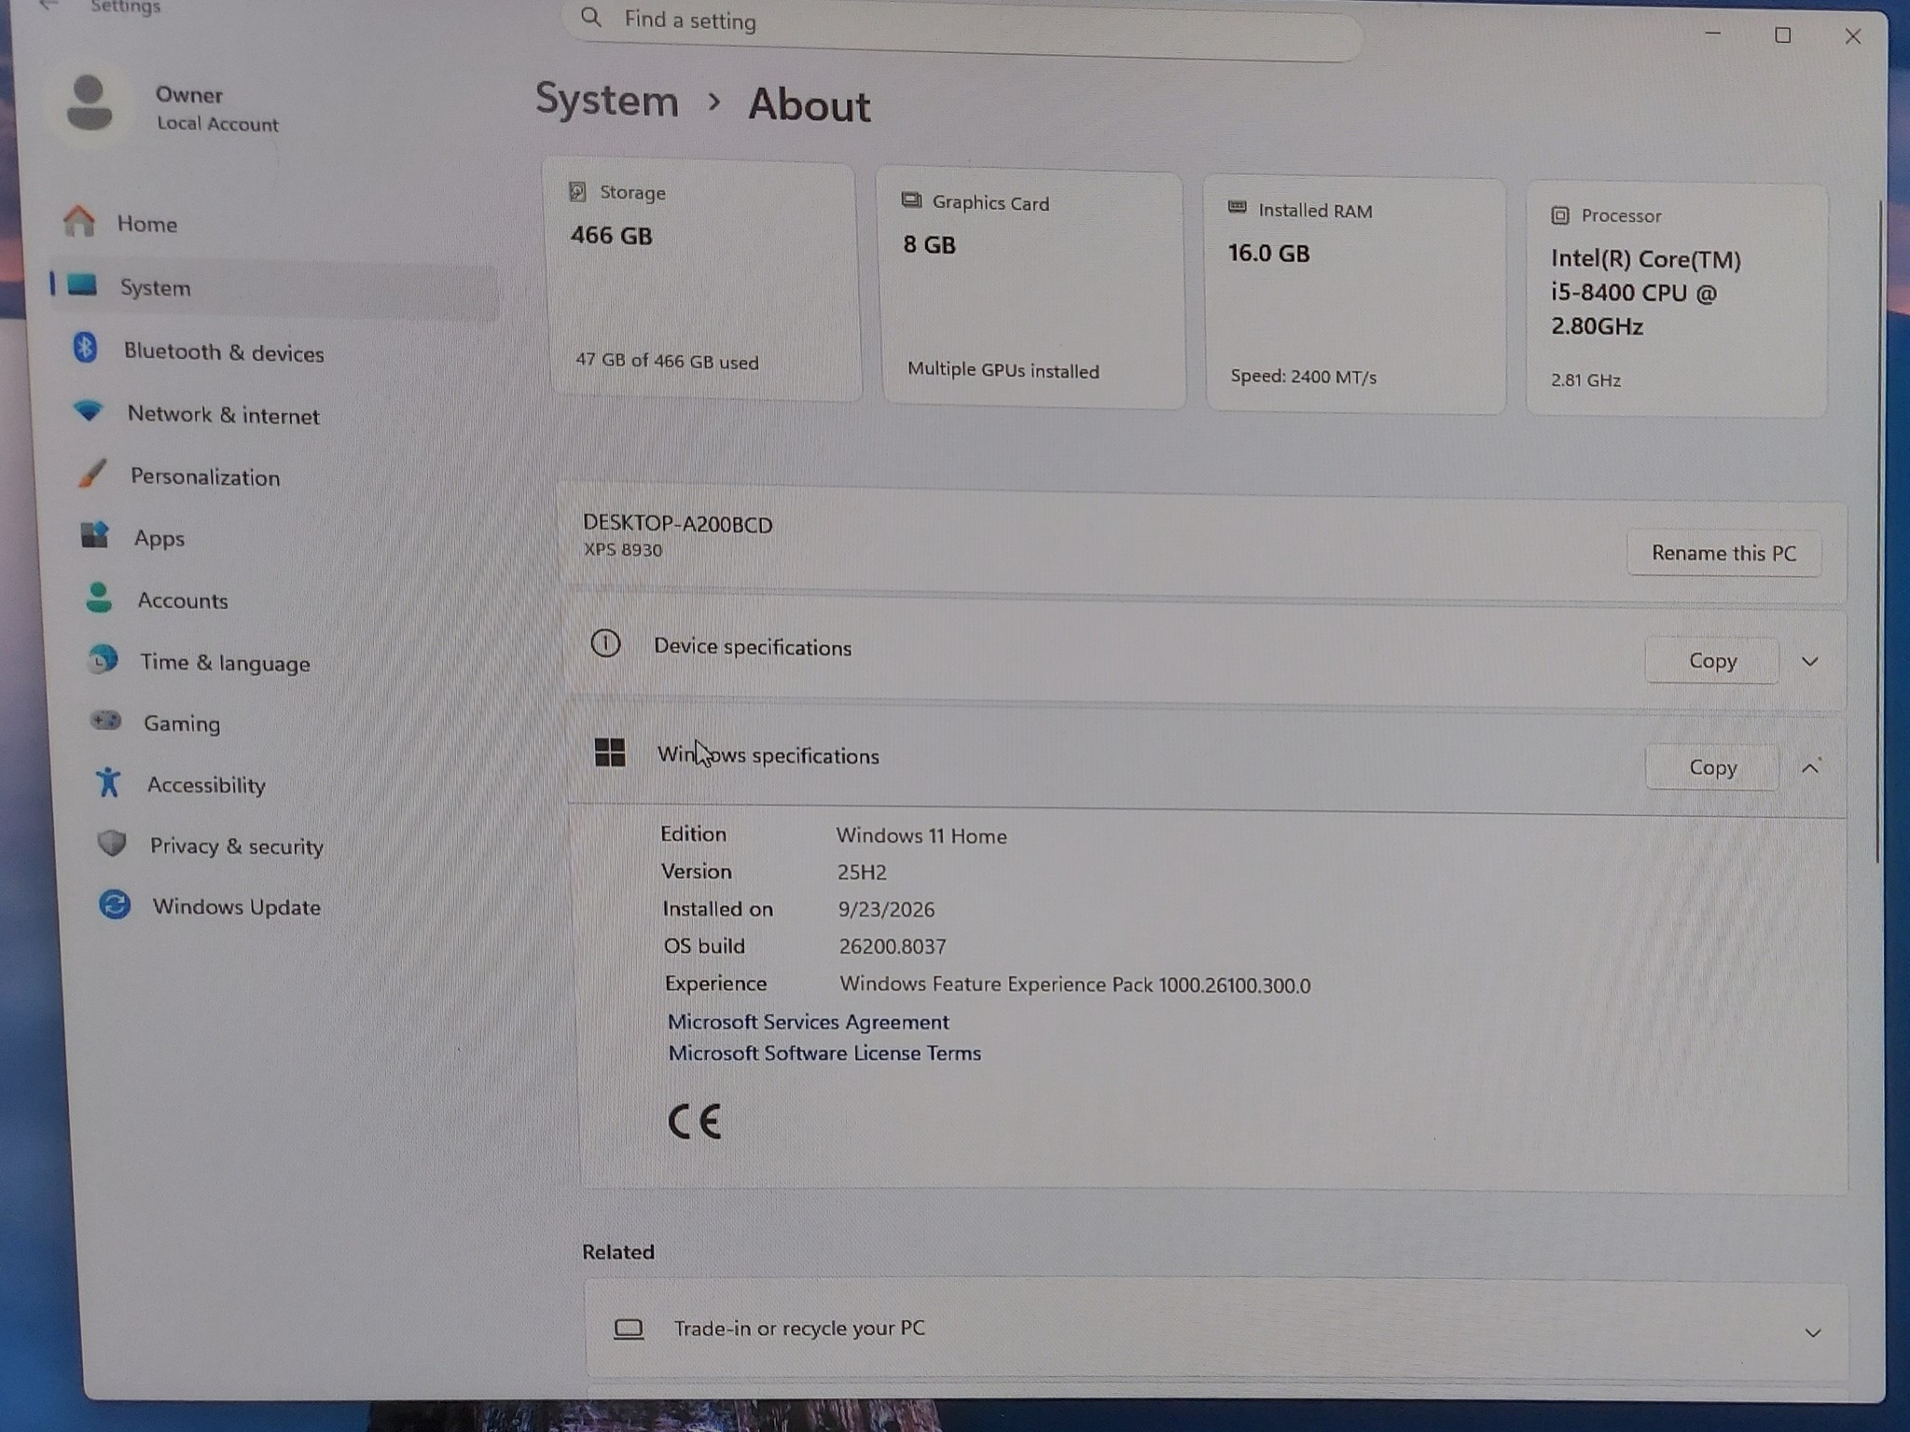
Task: Go to Network & internet settings
Action: click(x=224, y=415)
